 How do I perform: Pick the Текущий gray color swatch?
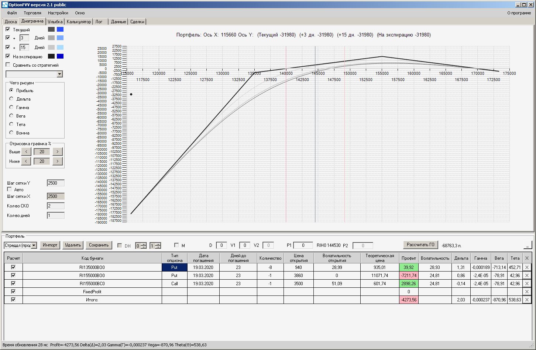(51, 29)
